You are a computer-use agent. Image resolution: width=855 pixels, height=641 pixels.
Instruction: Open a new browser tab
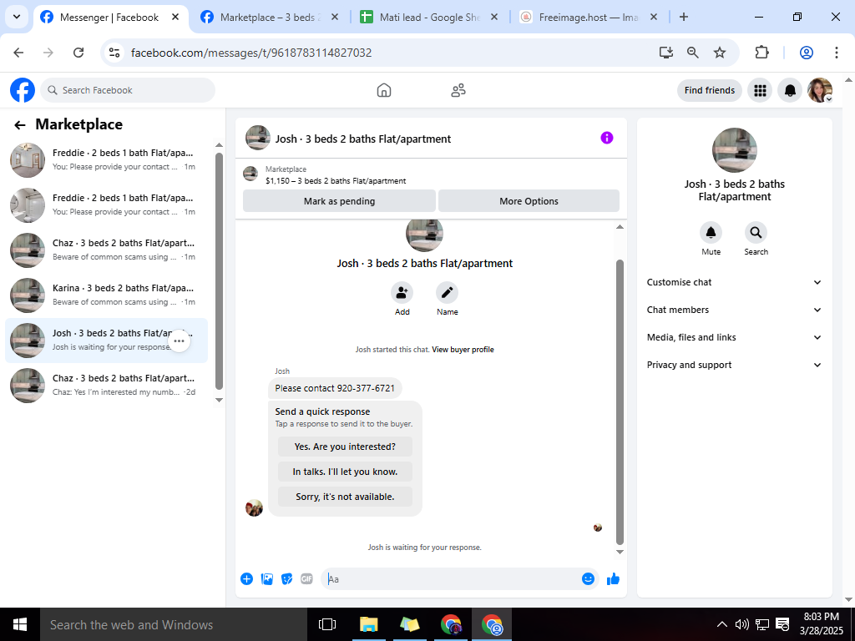(684, 17)
